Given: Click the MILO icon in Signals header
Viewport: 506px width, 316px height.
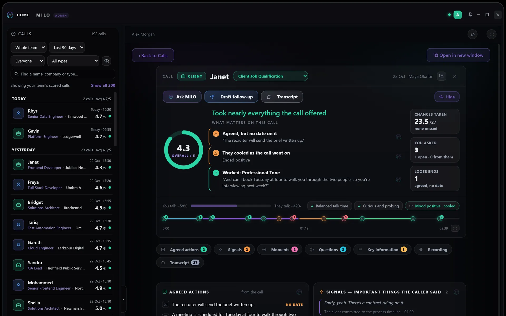Looking at the screenshot, I should pos(456,292).
